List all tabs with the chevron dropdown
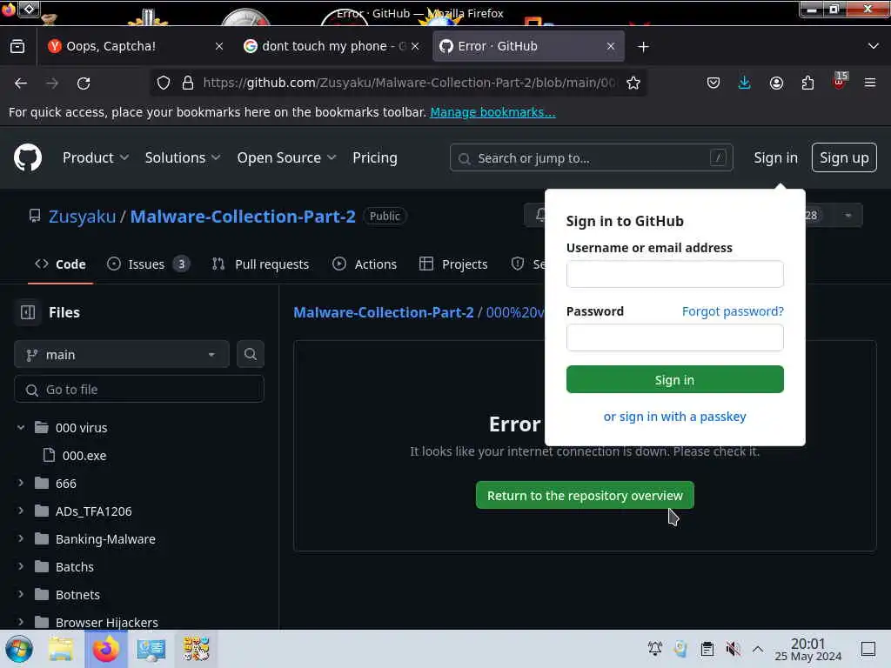 click(873, 46)
